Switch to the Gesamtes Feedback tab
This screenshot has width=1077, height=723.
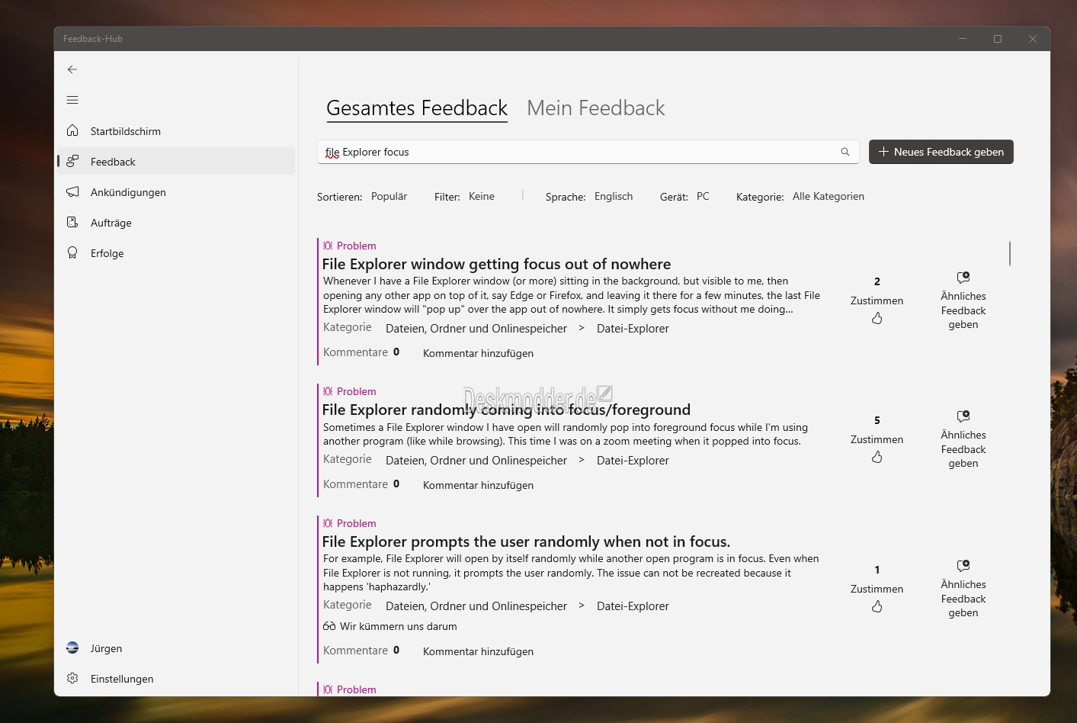[417, 108]
